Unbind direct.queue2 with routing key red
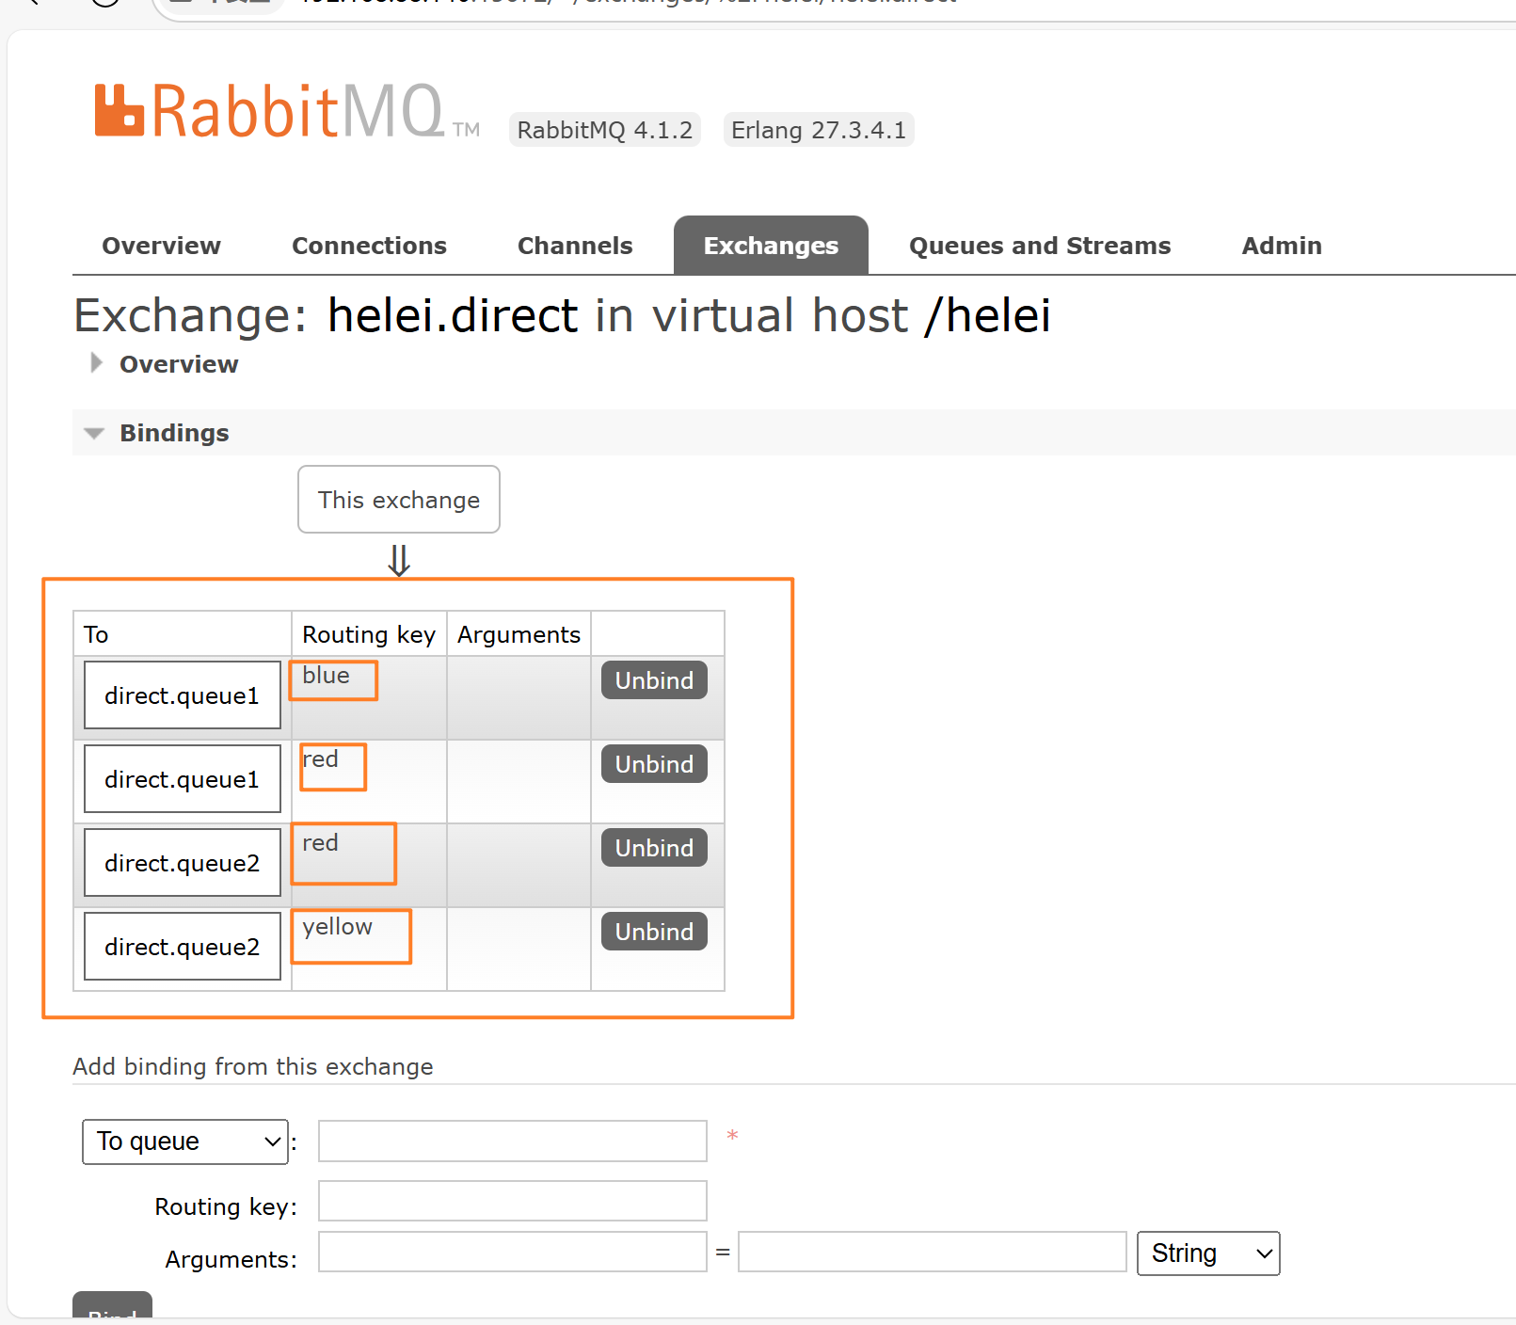This screenshot has width=1516, height=1325. [x=654, y=848]
